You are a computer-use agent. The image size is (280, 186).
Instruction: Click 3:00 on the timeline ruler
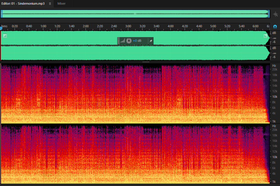(128, 26)
